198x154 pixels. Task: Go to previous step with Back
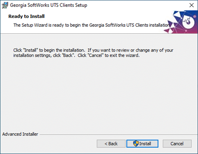pyautogui.click(x=111, y=144)
